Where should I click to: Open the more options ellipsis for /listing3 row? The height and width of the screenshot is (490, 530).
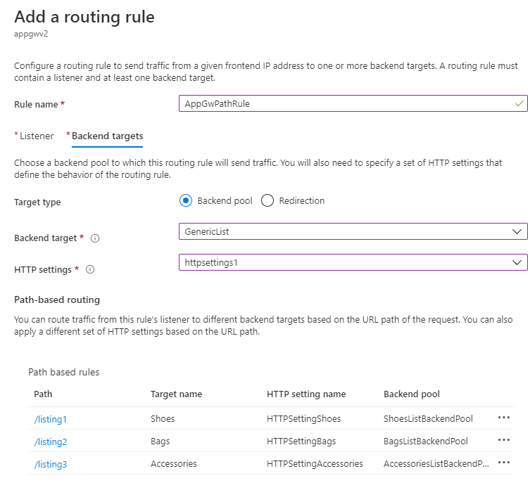[503, 463]
